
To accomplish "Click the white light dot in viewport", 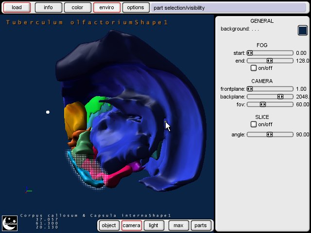I will [x=48, y=112].
